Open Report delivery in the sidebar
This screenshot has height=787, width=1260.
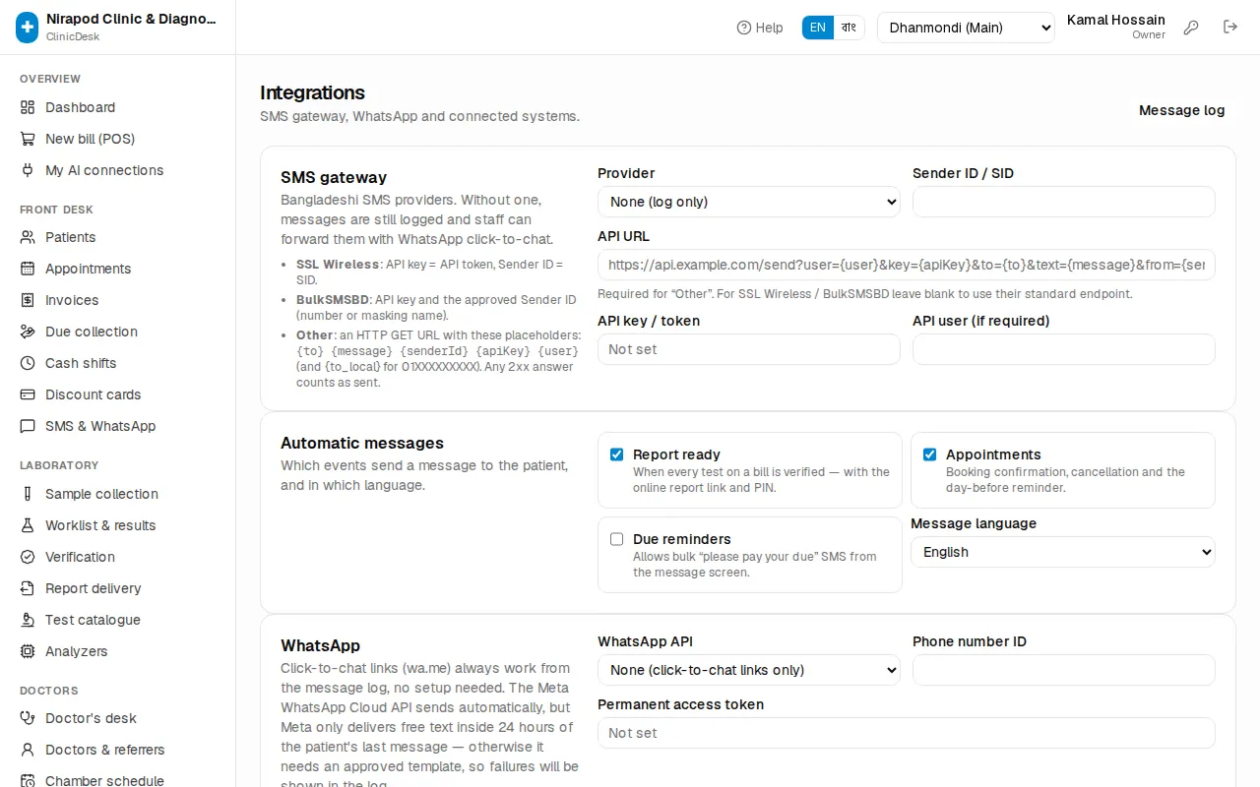tap(118, 588)
